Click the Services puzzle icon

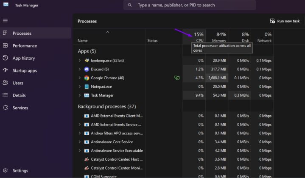[5, 108]
